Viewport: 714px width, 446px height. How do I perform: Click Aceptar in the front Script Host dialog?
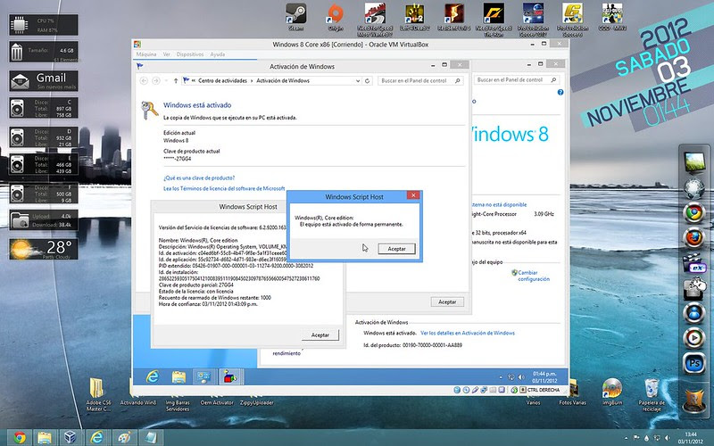click(396, 249)
